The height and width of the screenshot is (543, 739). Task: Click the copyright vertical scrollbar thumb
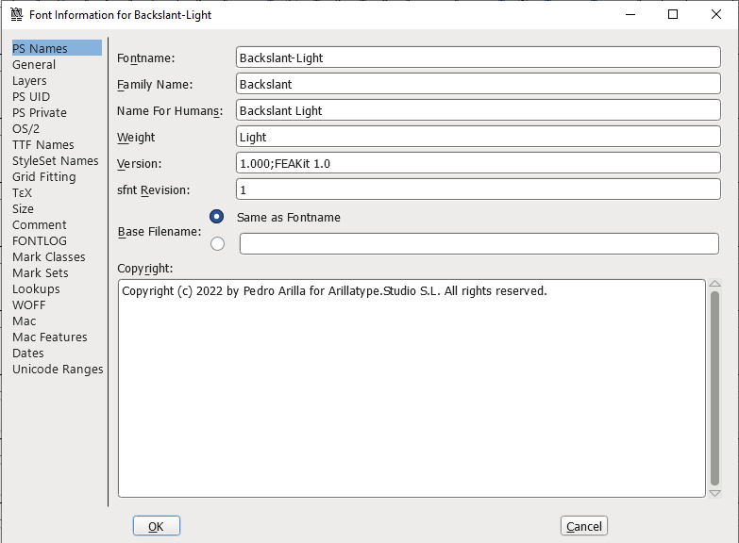click(714, 387)
